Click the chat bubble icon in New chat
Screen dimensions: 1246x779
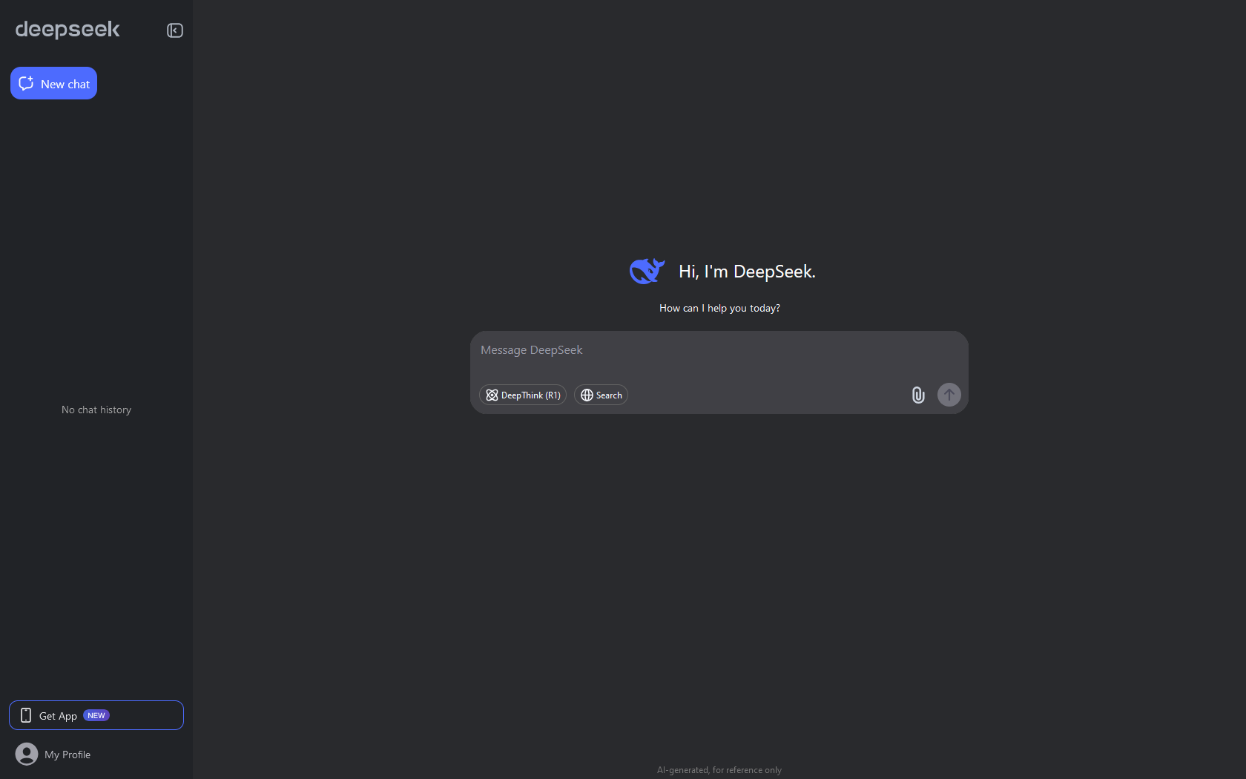click(x=27, y=84)
